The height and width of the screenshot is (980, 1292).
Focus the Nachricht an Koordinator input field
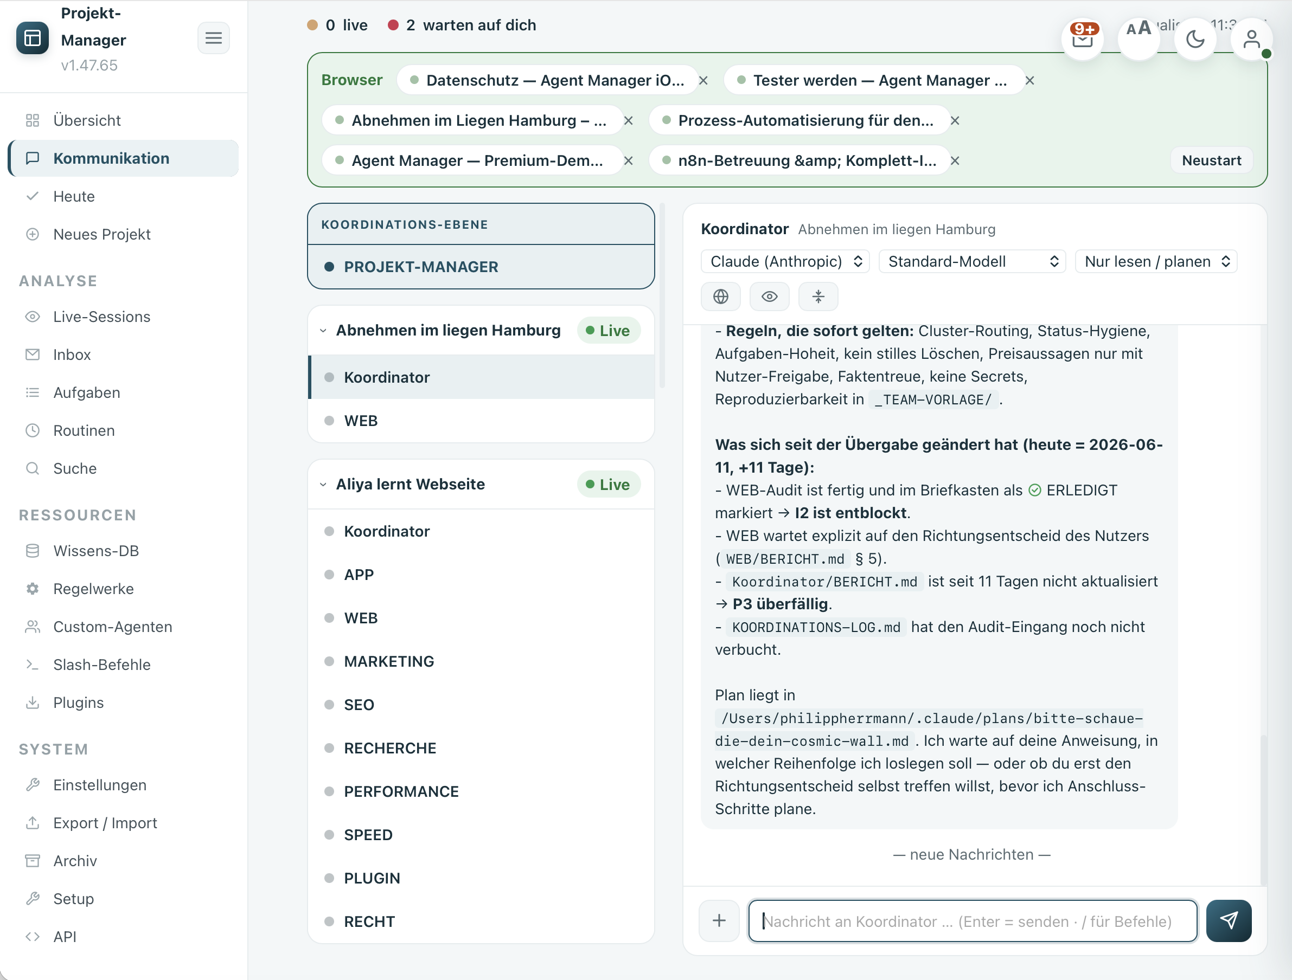coord(973,920)
